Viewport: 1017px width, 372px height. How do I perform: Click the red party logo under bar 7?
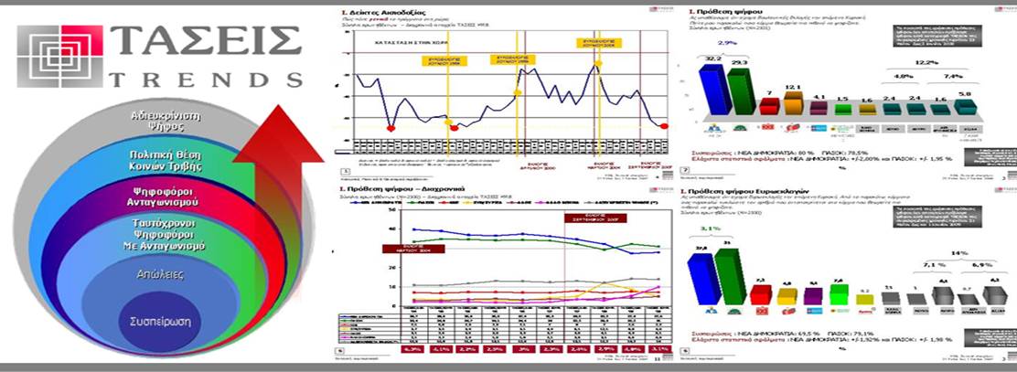pos(769,127)
